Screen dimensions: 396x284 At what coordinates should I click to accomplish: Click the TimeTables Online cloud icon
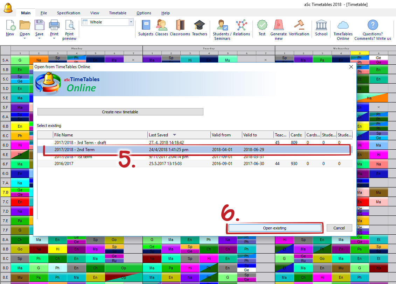[343, 26]
